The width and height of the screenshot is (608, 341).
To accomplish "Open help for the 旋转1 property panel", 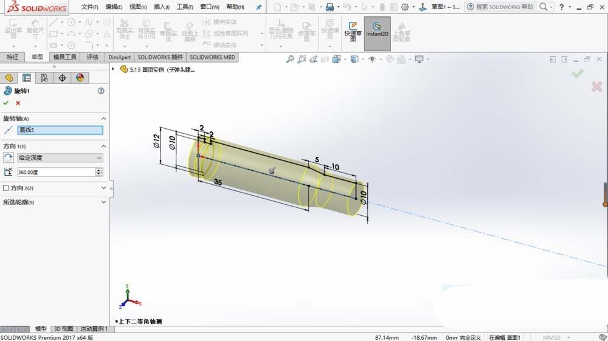I will [101, 91].
